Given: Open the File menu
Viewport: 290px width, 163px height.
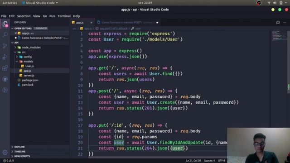Looking at the screenshot, I should [x=4, y=16].
